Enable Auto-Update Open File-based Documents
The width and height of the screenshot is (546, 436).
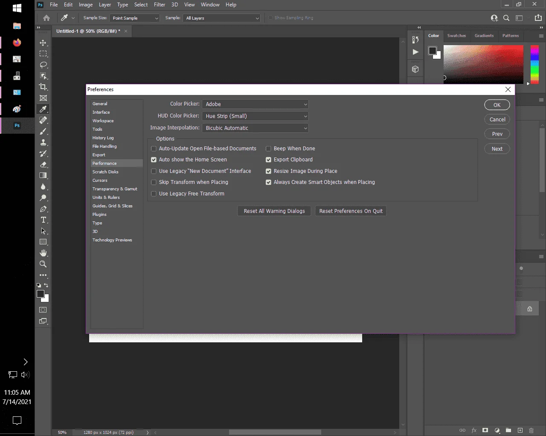pos(154,149)
